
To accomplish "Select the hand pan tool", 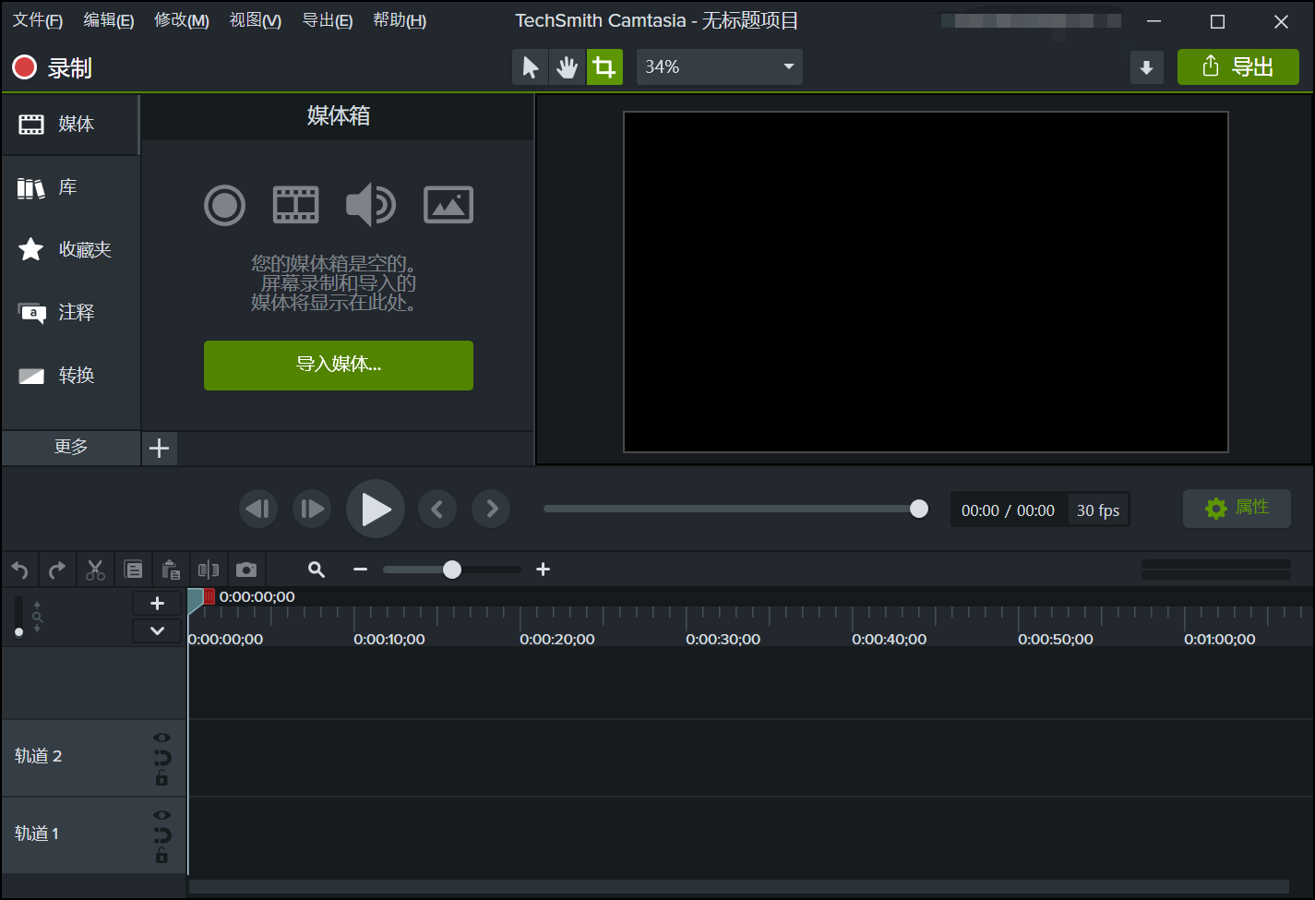I will pos(567,67).
